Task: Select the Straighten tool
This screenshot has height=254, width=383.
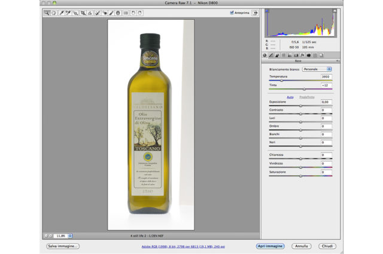Action: 90,13
